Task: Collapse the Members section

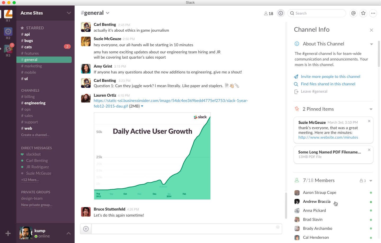Action: [x=371, y=181]
